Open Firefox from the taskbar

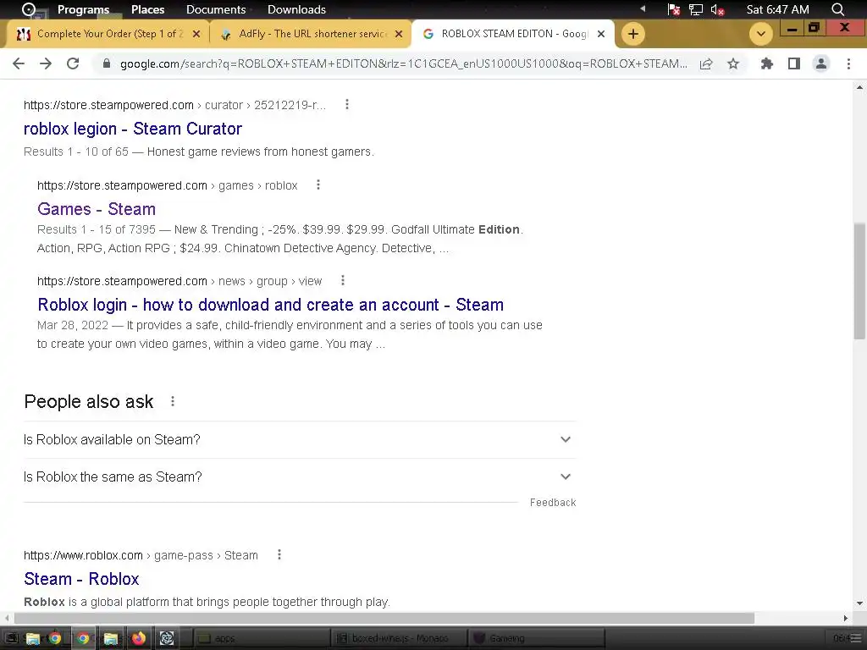(x=138, y=638)
